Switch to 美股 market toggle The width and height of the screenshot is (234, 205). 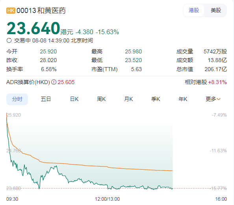[x=216, y=10]
